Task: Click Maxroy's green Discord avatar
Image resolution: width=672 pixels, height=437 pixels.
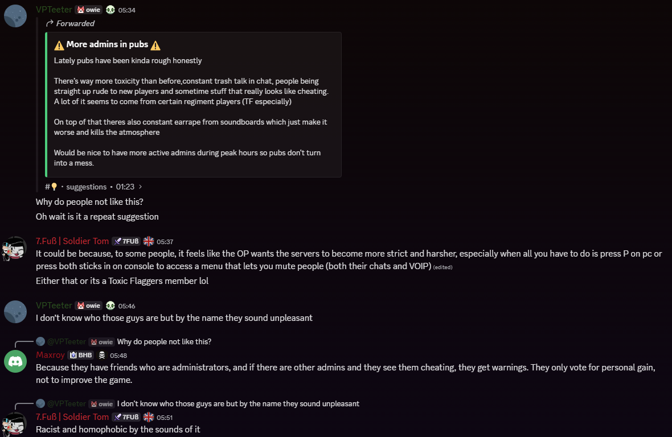Action: click(15, 361)
